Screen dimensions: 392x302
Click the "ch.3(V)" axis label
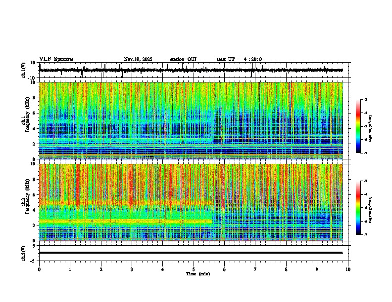24,253
